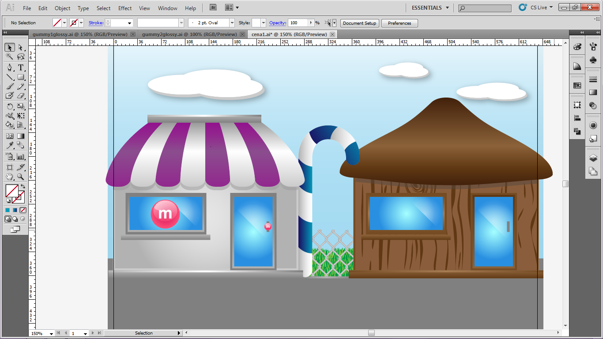Screen dimensions: 603x339
Task: Choose the Zoom tool
Action: 20,177
